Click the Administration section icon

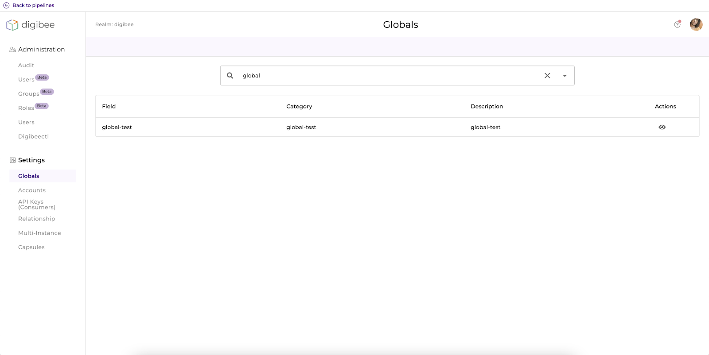coord(12,50)
